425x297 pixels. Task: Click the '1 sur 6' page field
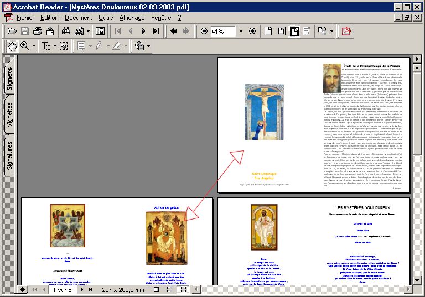(63, 290)
